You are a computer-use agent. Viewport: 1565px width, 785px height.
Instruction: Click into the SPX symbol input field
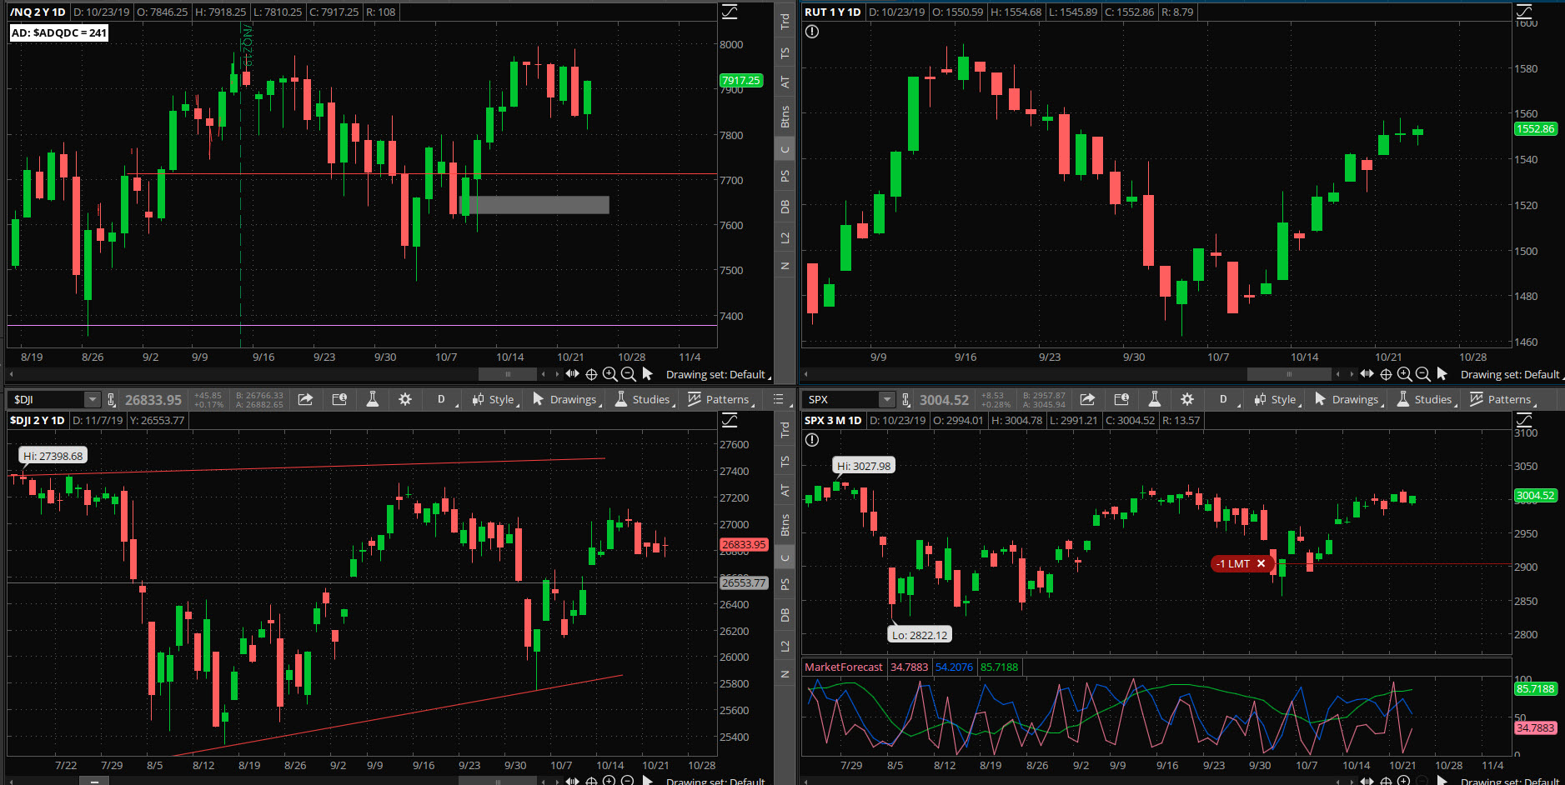(x=842, y=399)
